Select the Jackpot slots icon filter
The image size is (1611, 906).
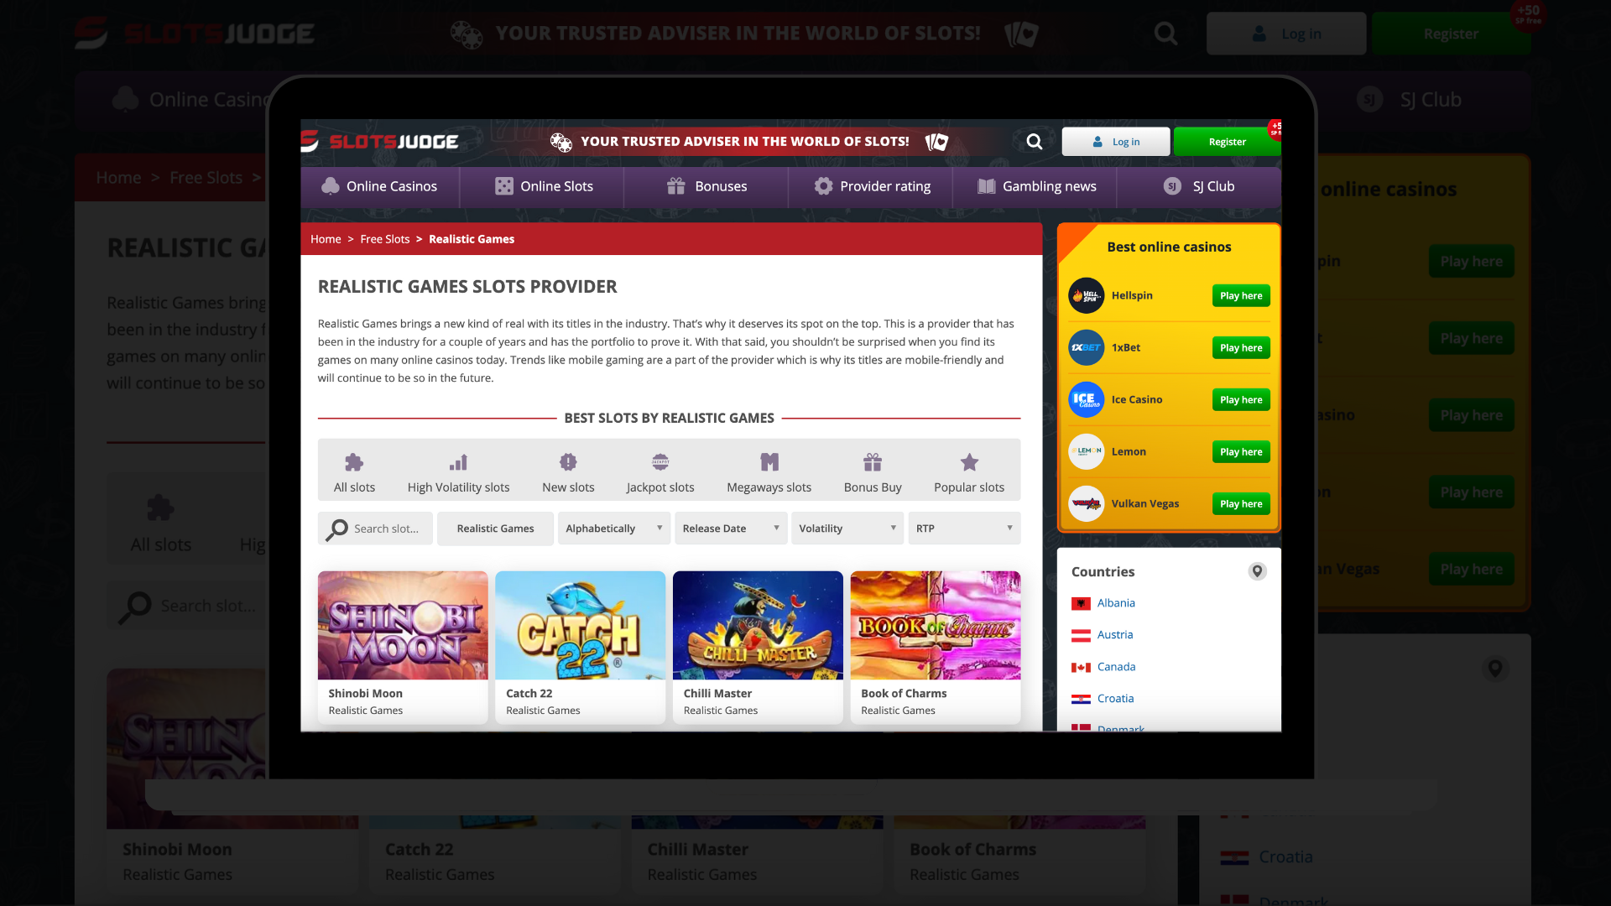tap(660, 462)
